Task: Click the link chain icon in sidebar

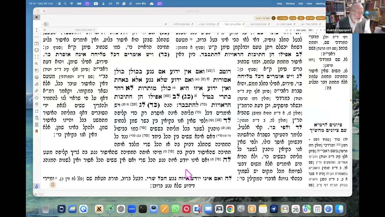Action: pyautogui.click(x=36, y=90)
